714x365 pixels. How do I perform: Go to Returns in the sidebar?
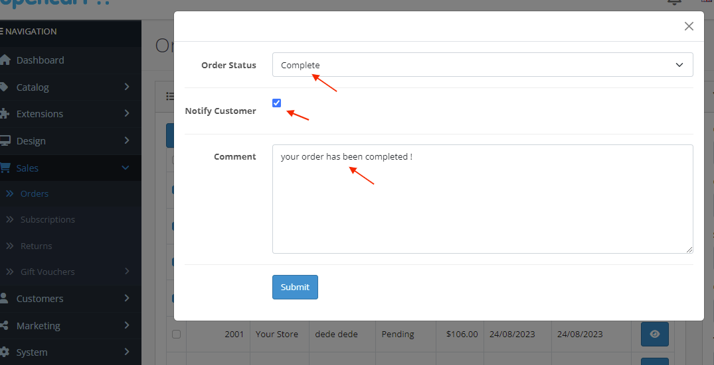[36, 246]
